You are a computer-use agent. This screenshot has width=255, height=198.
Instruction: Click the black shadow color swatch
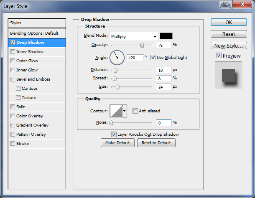point(166,36)
